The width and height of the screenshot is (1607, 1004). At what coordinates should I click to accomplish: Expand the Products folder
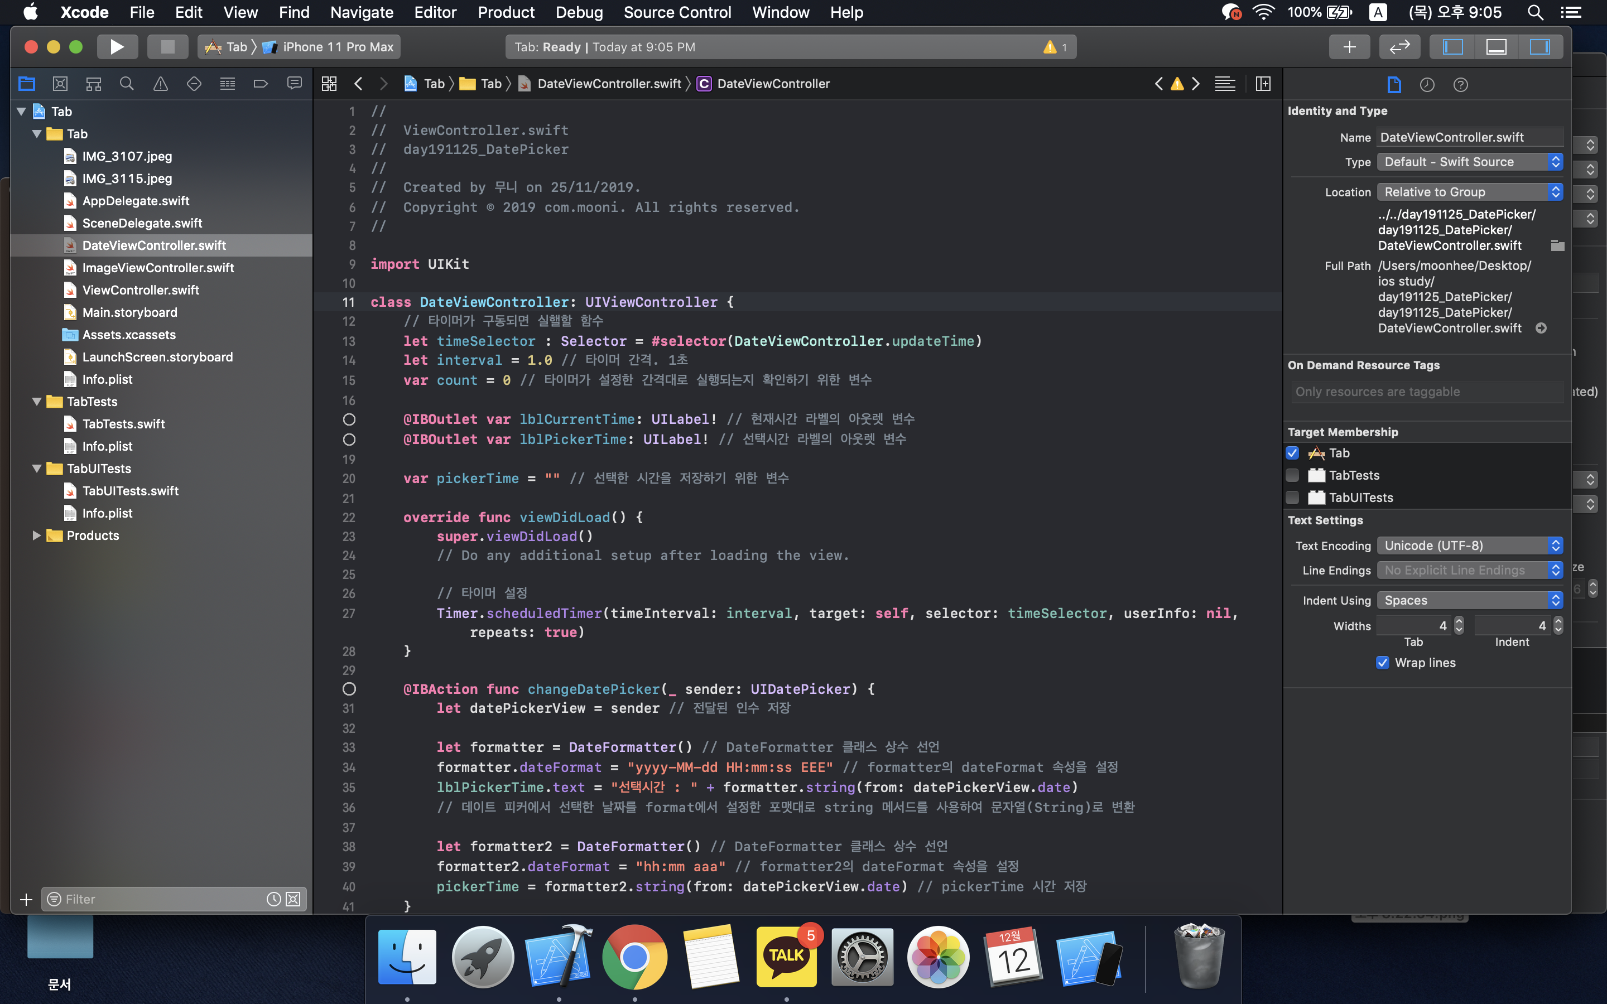(36, 535)
